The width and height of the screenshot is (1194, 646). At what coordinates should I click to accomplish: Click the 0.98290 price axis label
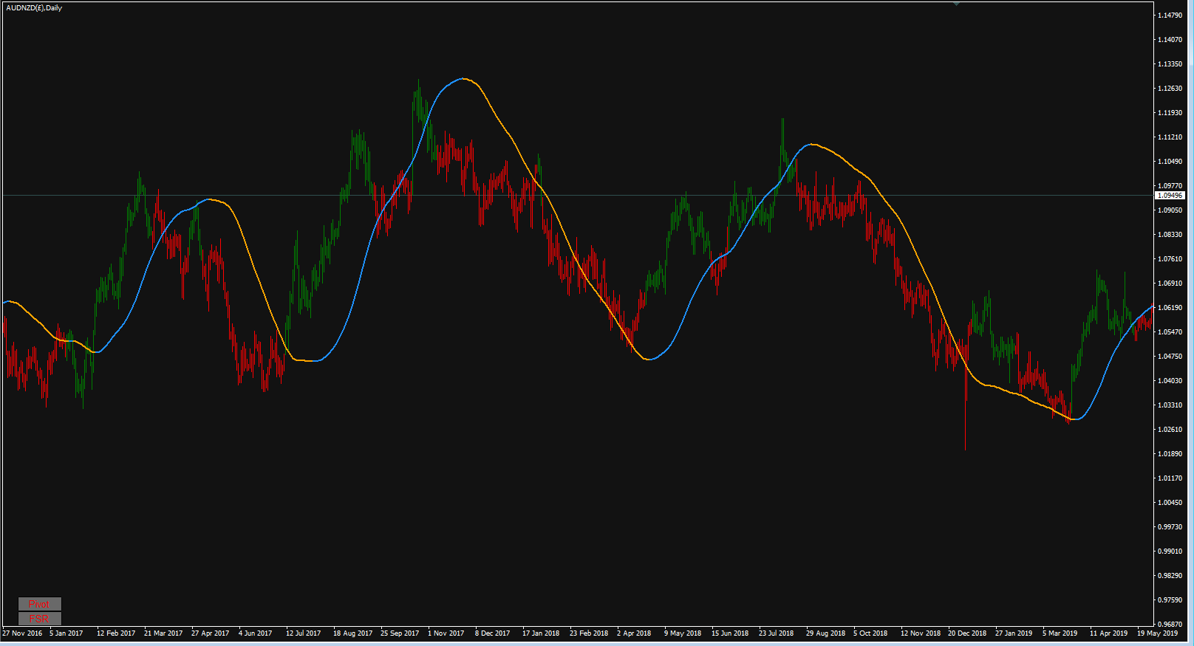coord(1170,576)
